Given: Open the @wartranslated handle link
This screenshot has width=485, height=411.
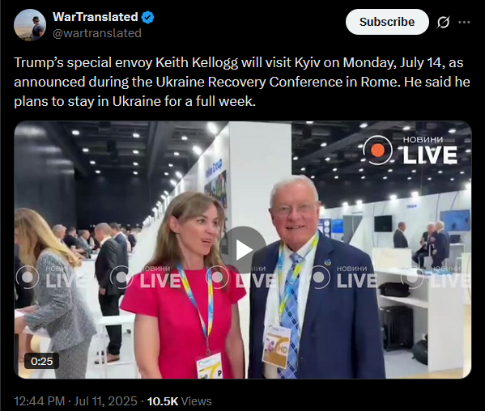Looking at the screenshot, I should tap(97, 33).
